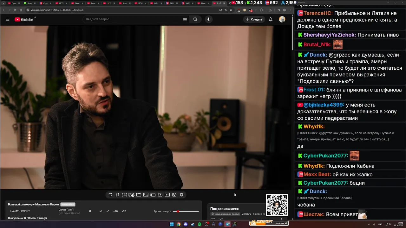Open Spotify from the taskbar
406x228 pixels.
(200, 224)
